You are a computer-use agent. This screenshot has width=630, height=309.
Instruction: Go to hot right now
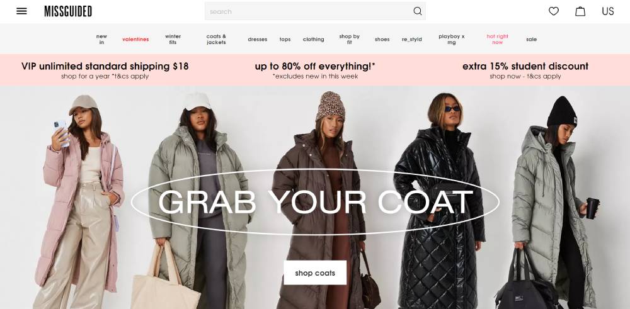498,39
